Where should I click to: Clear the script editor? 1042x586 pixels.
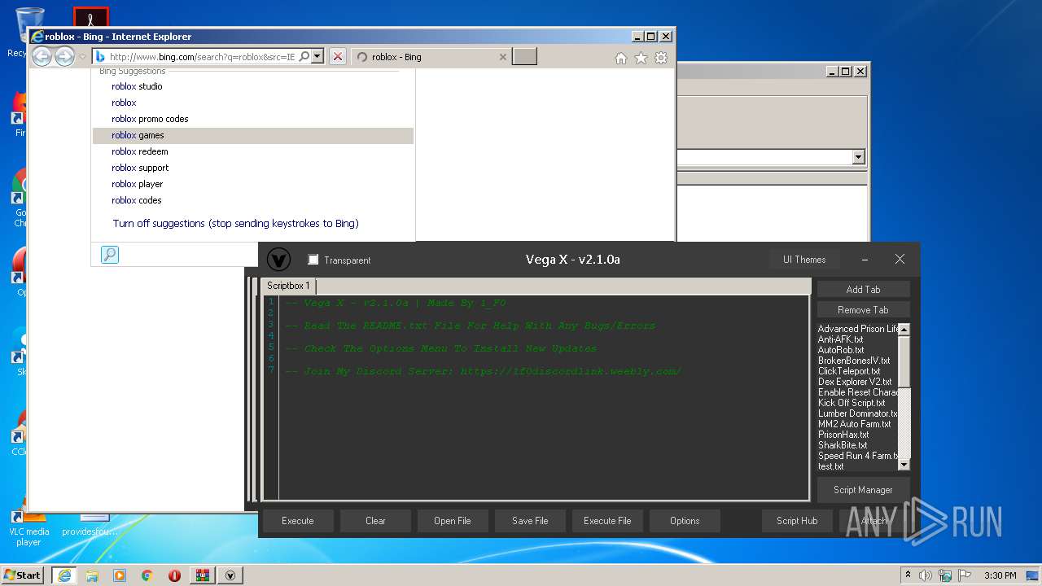tap(375, 521)
